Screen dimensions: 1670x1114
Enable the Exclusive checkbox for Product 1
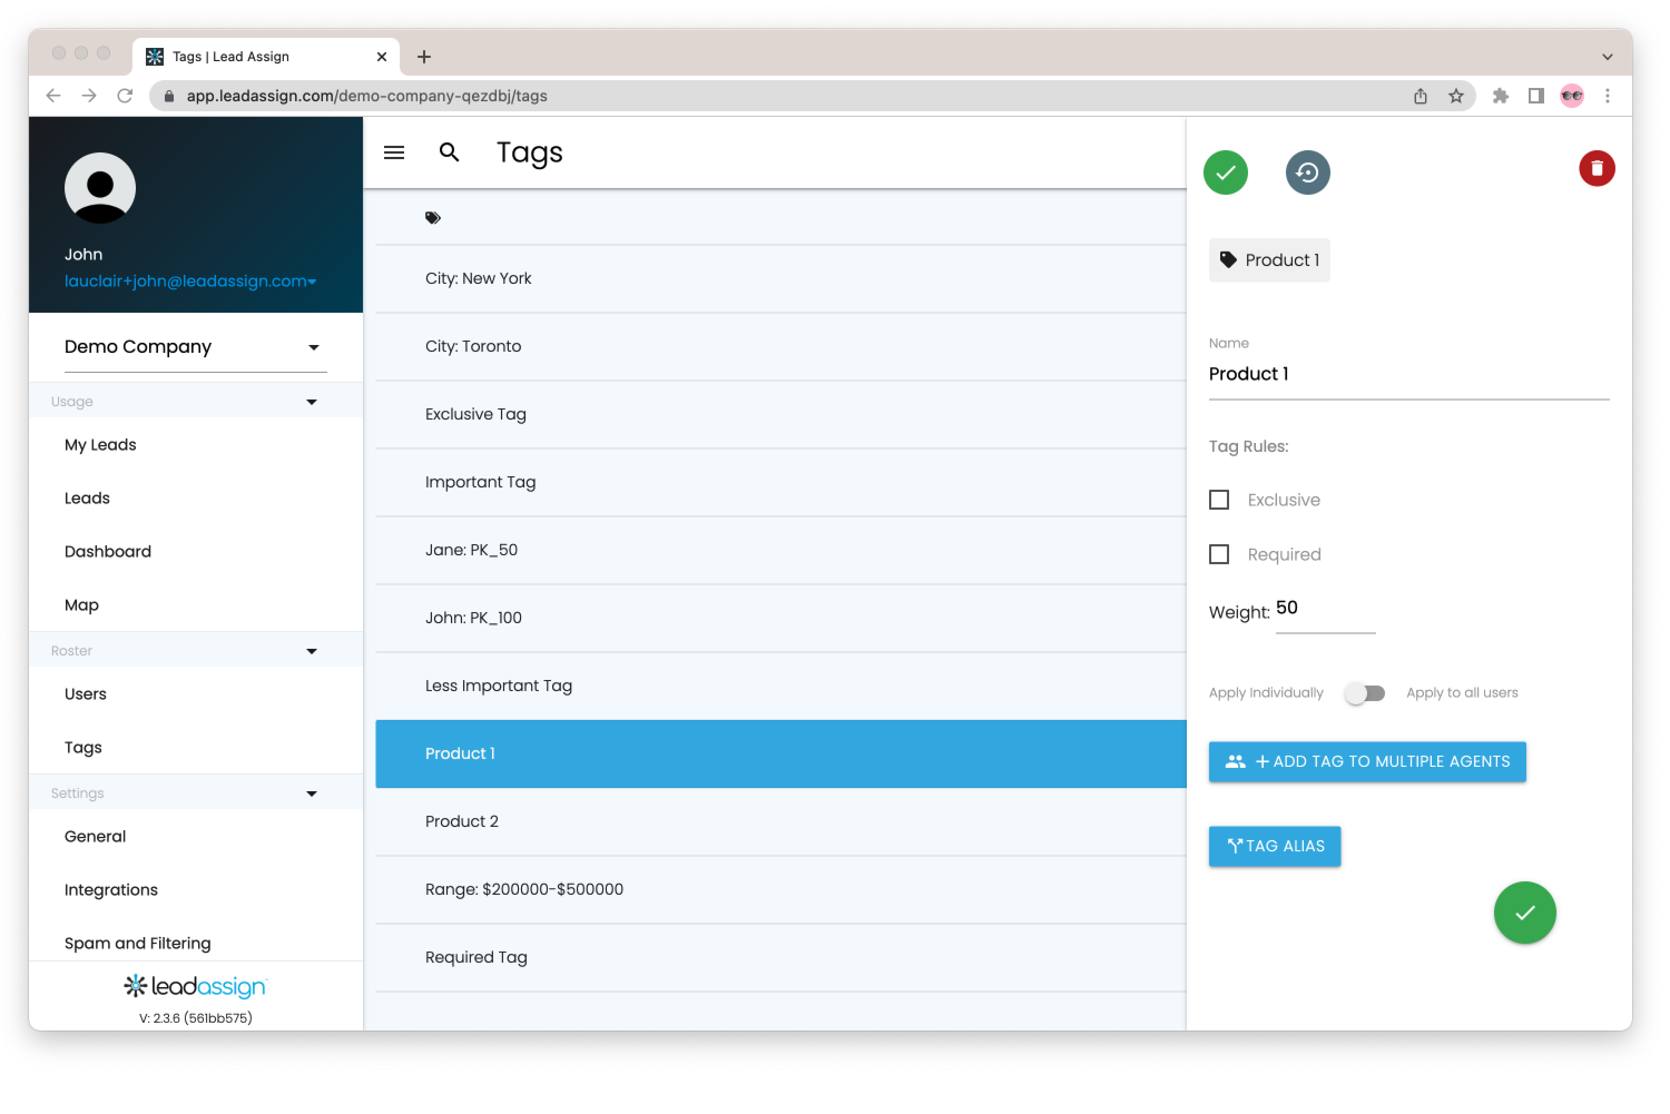1220,499
